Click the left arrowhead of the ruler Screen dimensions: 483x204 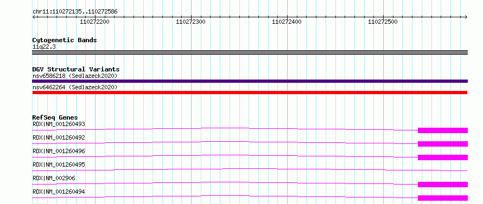point(34,17)
